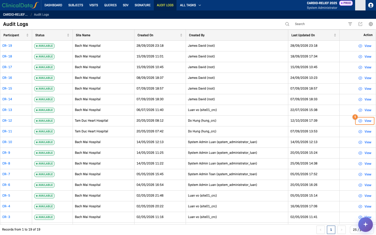
Task: Click the search magnifier icon
Action: click(x=287, y=24)
